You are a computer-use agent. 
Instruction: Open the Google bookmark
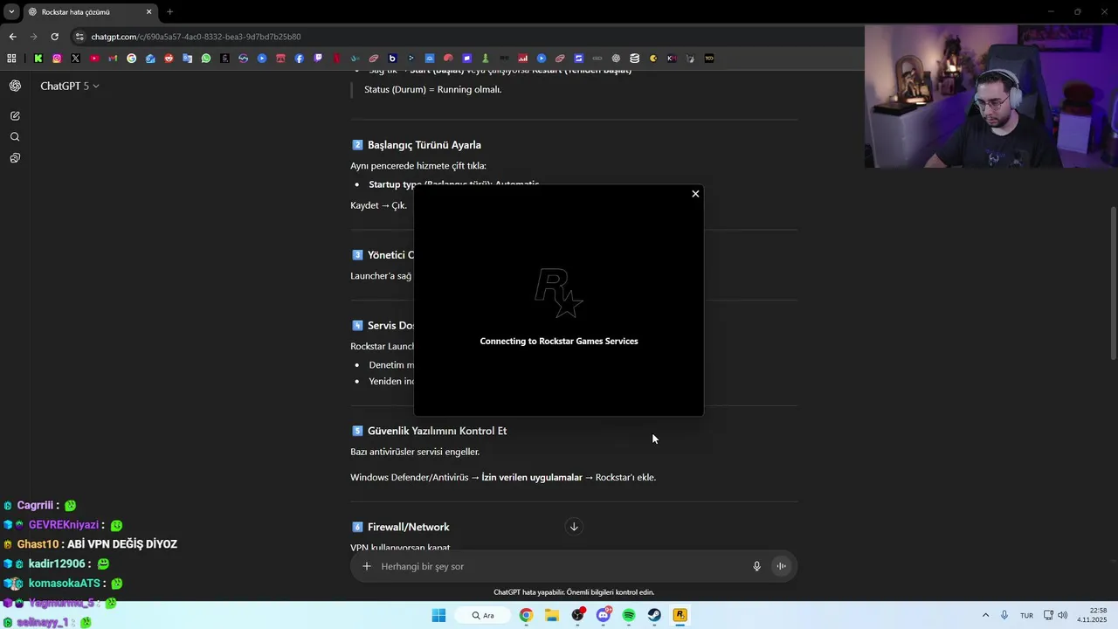(132, 59)
